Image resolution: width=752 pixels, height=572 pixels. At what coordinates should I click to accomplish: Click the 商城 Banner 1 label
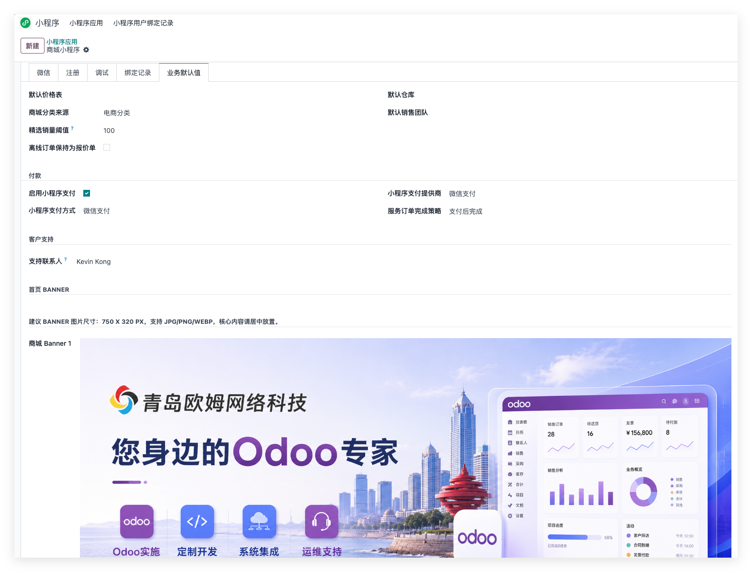50,343
